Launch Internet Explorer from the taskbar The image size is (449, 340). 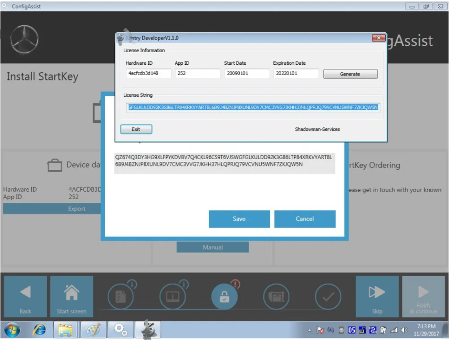[x=40, y=330]
